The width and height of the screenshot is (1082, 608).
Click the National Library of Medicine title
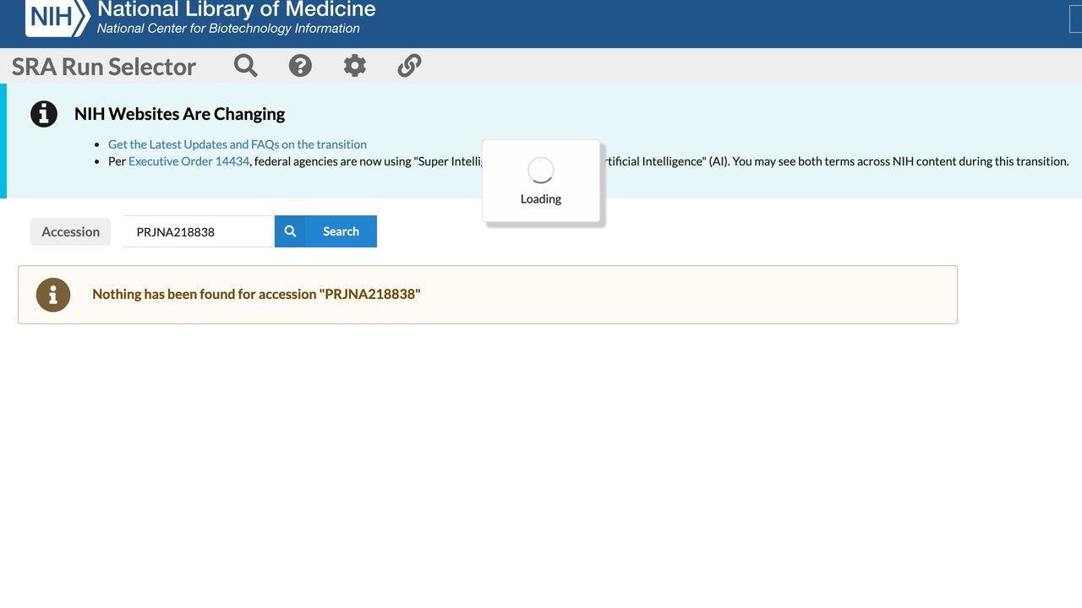[x=237, y=10]
